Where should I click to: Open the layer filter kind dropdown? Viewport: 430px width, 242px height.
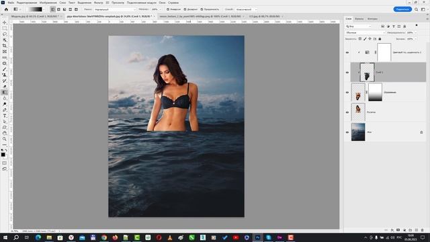pos(358,26)
